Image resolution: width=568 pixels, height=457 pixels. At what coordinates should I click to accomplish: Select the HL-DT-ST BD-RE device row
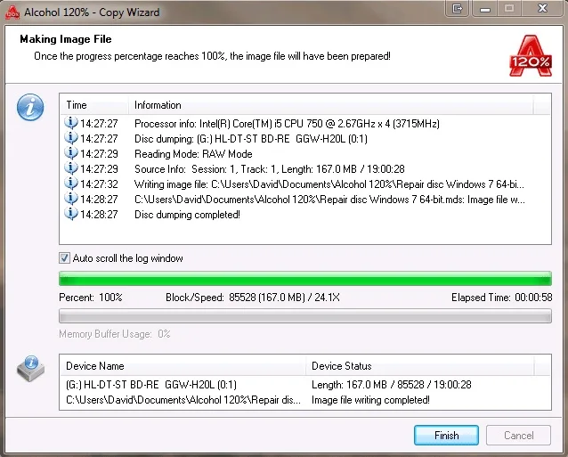305,385
